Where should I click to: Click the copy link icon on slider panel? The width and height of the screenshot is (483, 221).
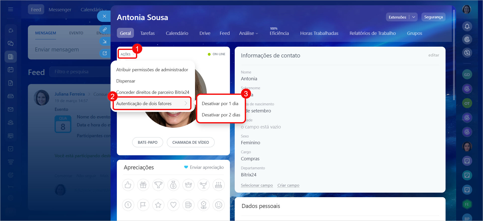point(105,30)
